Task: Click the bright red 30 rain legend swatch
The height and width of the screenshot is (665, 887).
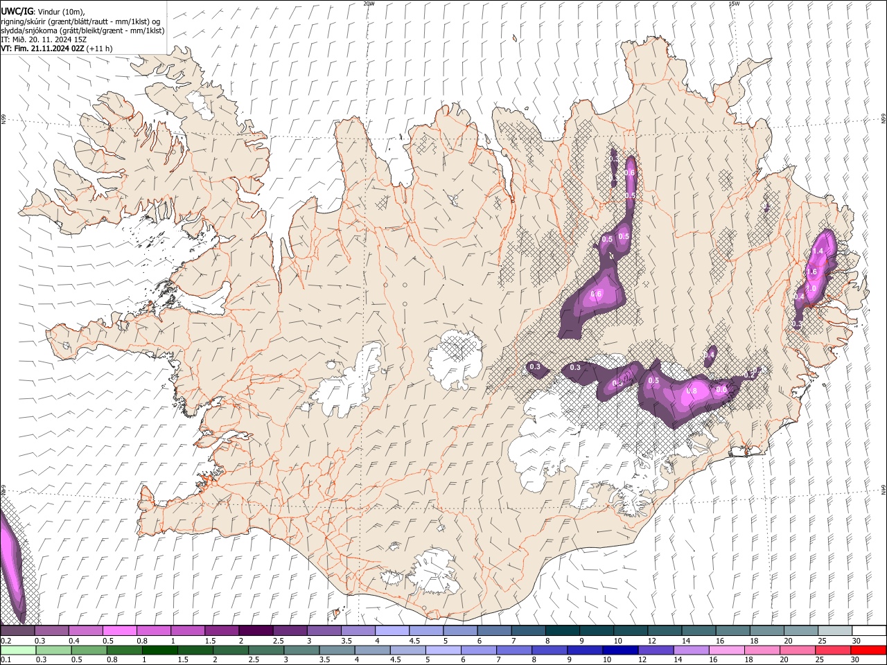Action: pos(868,650)
